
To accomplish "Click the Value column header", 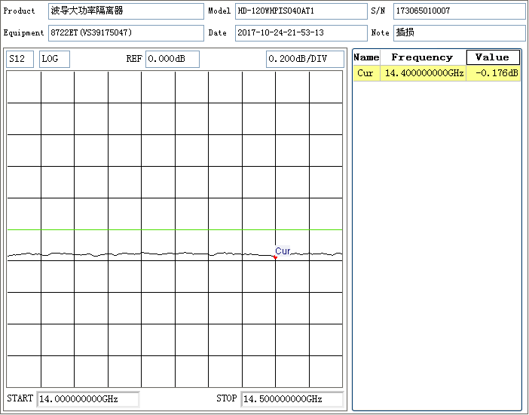I will pos(493,57).
